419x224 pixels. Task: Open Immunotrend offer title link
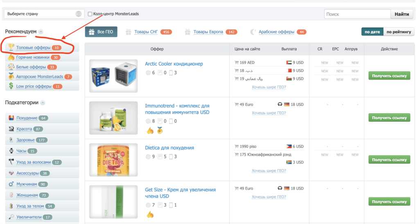point(177,109)
